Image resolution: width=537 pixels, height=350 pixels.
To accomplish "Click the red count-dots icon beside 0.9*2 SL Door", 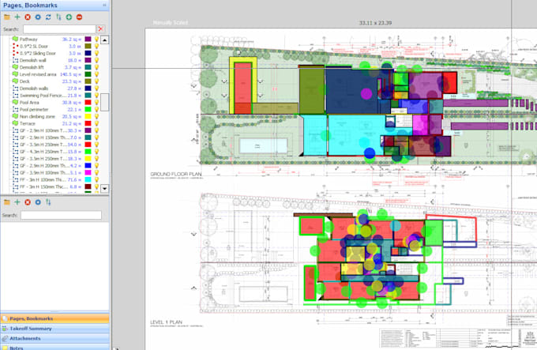I will pyautogui.click(x=16, y=47).
